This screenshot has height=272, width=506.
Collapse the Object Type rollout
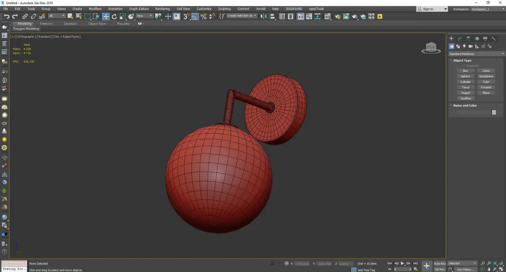(462, 61)
